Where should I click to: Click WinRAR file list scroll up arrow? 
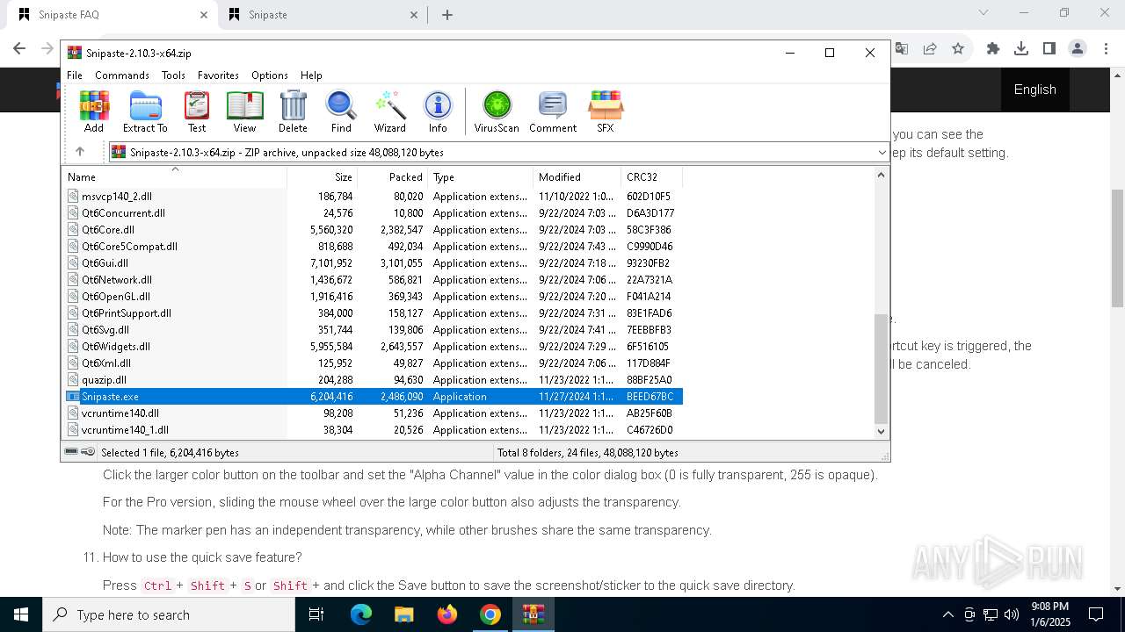click(x=882, y=175)
